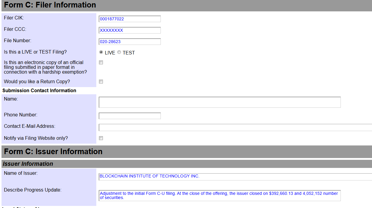Toggle Notify via Filing Website only checkbox

(101, 138)
